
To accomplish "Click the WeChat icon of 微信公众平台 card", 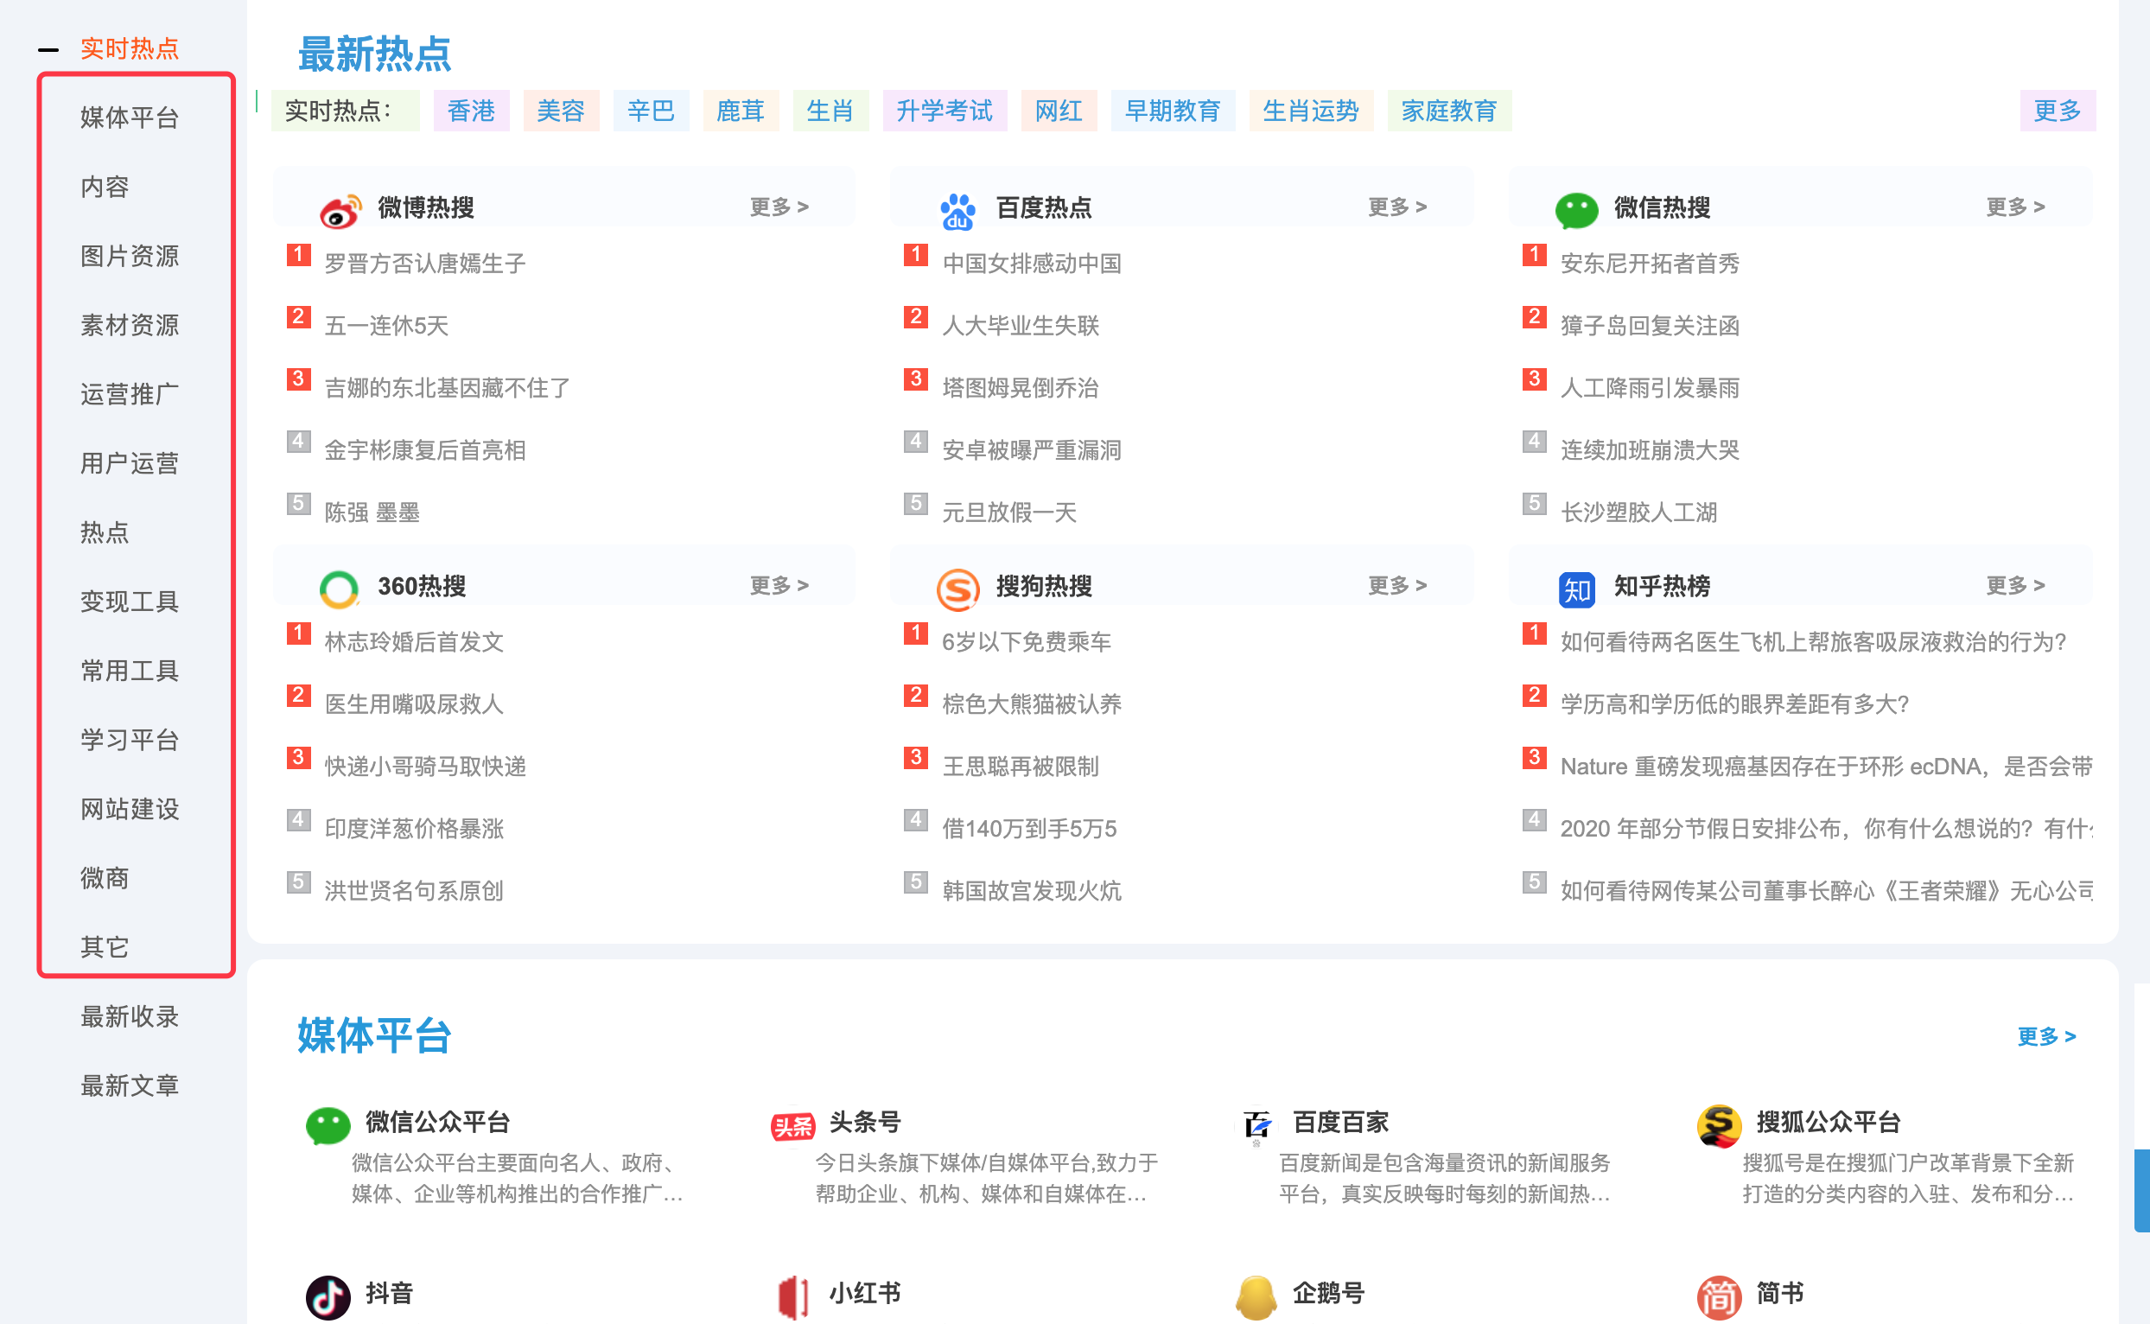I will point(328,1125).
